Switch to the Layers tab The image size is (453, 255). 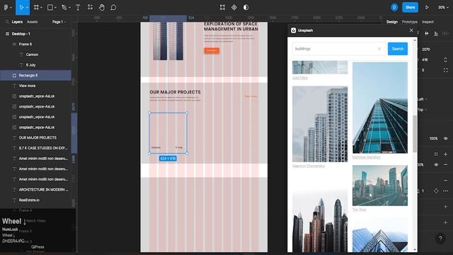pos(17,22)
